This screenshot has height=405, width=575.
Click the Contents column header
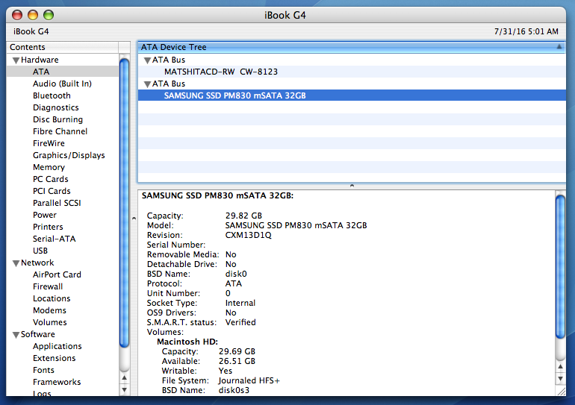62,47
